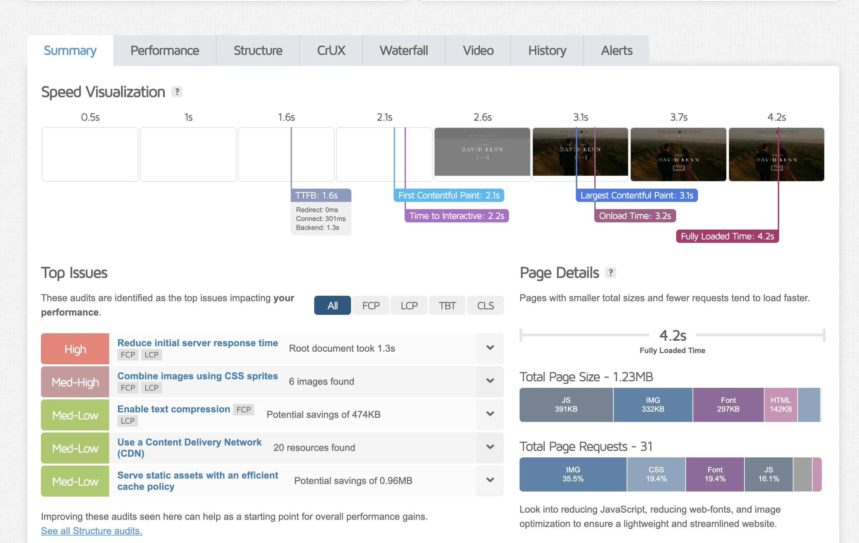Open the Video tab
This screenshot has height=543, width=859.
coord(478,50)
